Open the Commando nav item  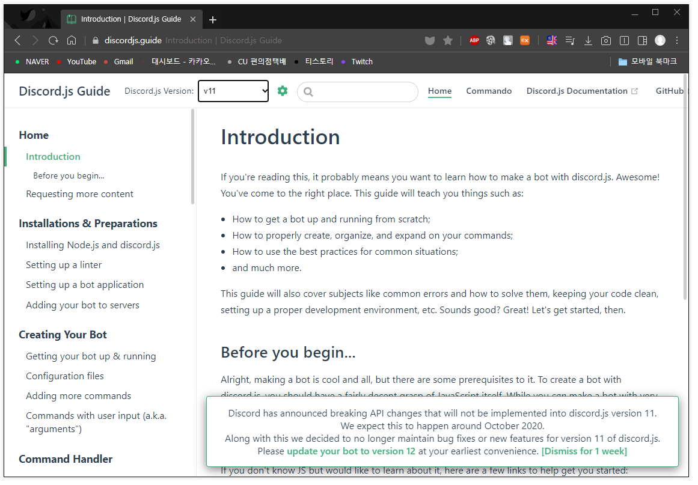[x=489, y=91]
